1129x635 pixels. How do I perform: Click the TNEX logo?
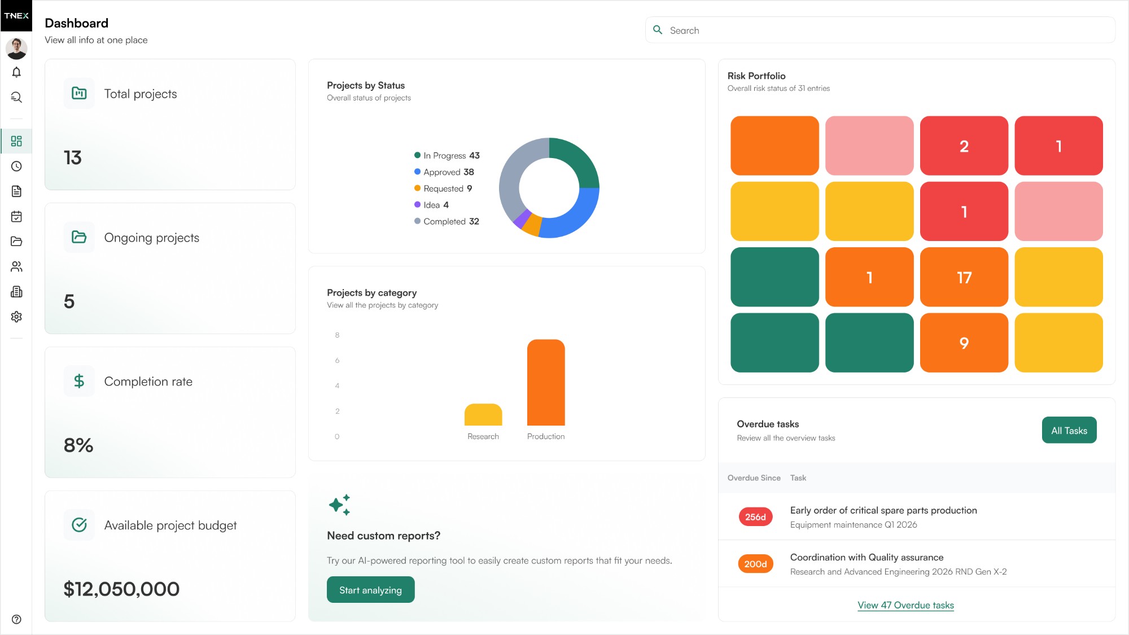tap(16, 16)
